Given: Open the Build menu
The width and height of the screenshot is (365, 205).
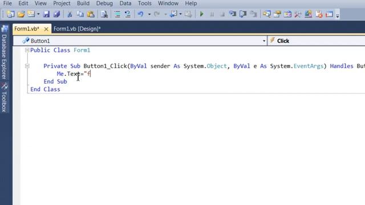Looking at the screenshot, I should point(83,3).
